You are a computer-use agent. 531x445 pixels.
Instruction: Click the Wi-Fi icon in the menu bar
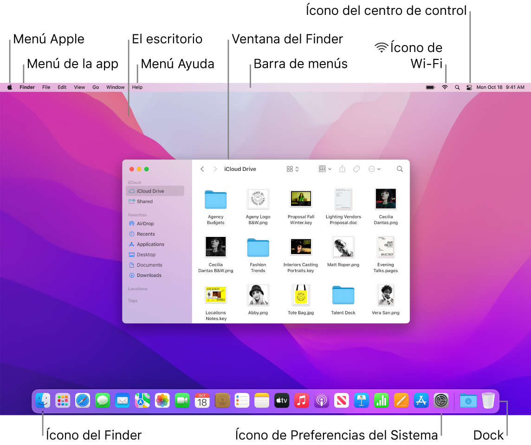tap(445, 87)
